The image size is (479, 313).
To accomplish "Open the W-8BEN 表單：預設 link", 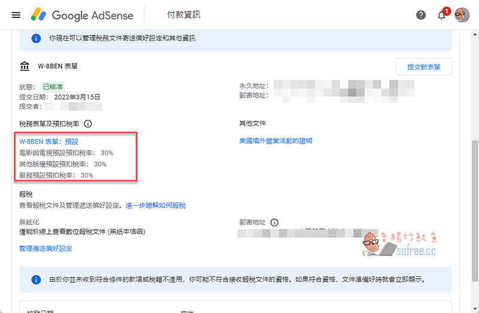I will coord(49,142).
